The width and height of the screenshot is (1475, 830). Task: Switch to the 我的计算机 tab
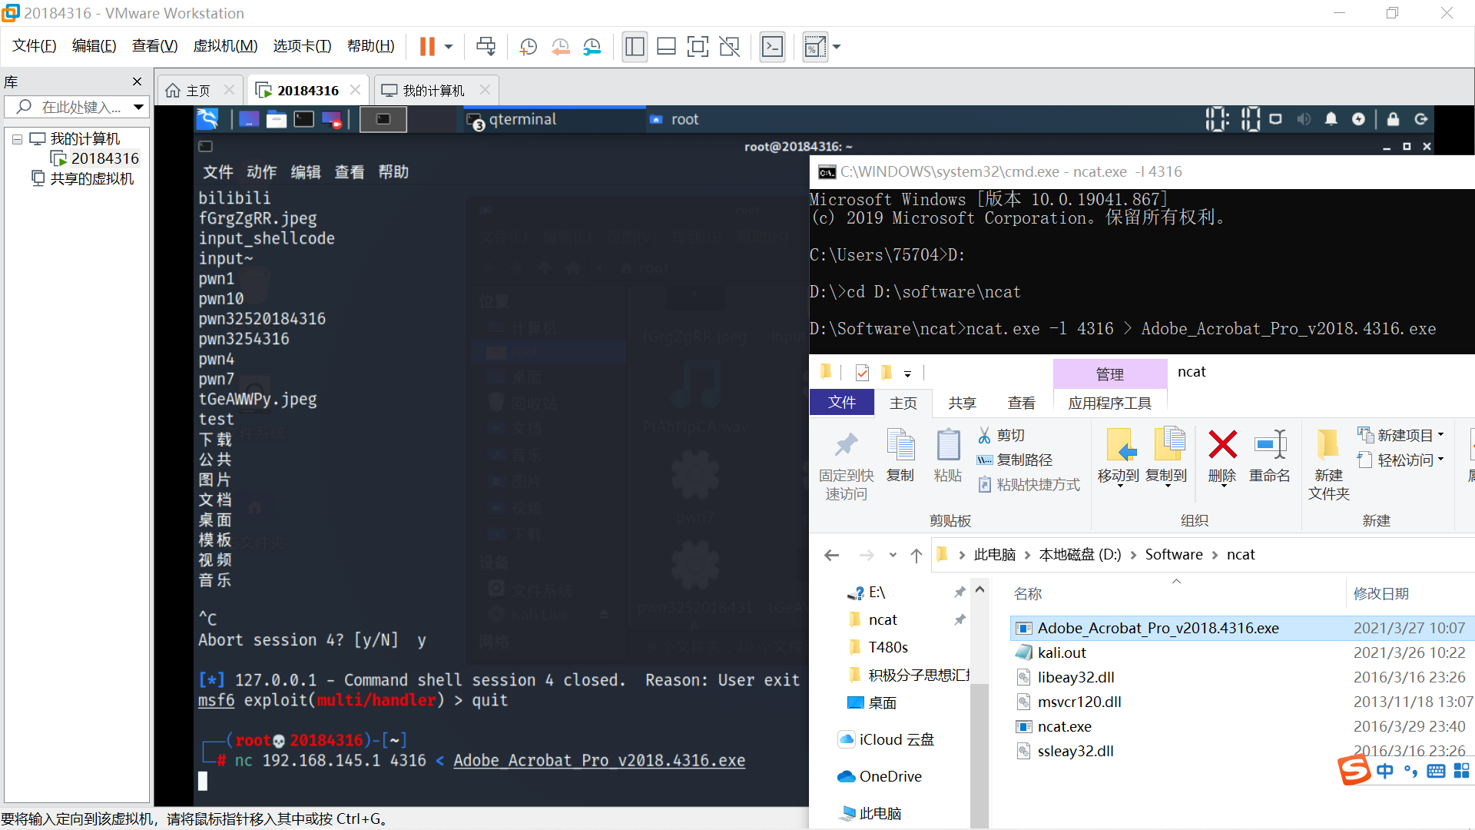tap(433, 91)
